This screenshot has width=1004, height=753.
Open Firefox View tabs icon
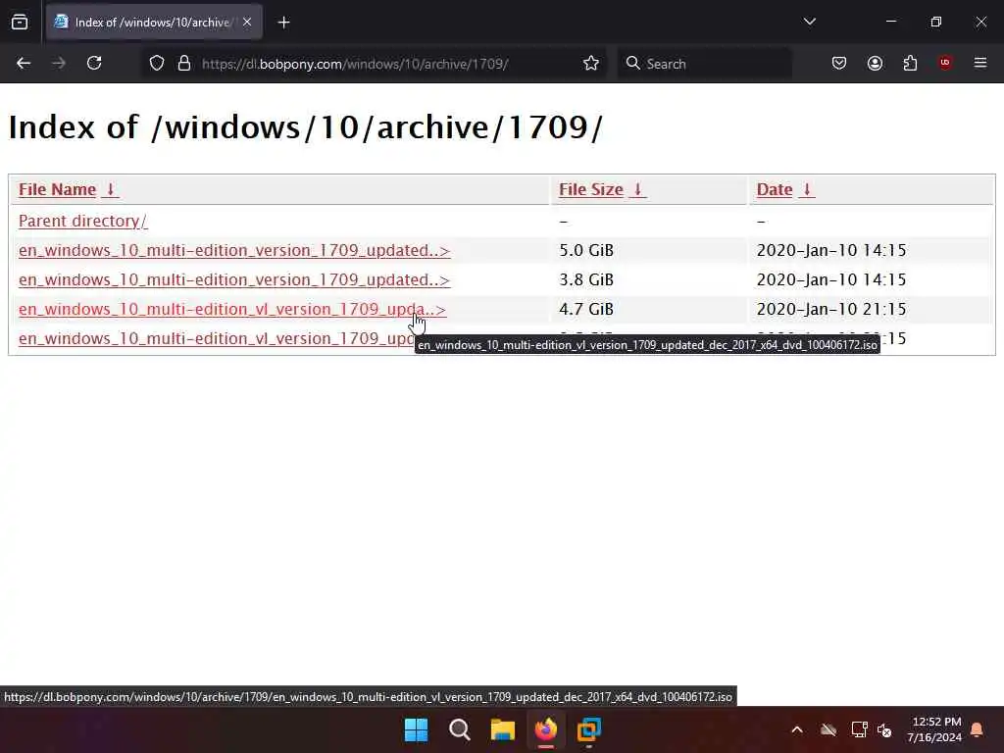[20, 23]
